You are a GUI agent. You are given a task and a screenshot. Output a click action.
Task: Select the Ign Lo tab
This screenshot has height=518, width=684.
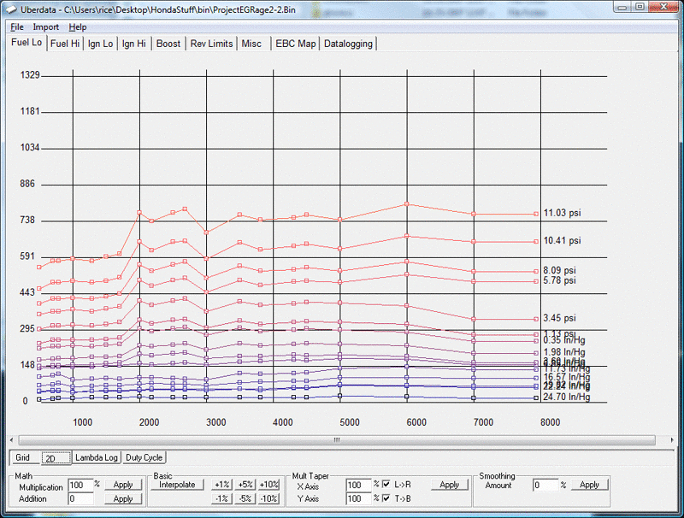click(x=100, y=44)
